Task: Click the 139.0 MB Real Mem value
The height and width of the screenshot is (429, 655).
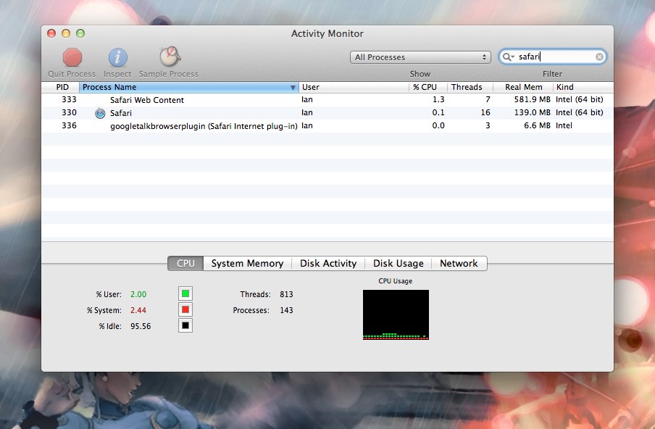Action: coord(532,112)
